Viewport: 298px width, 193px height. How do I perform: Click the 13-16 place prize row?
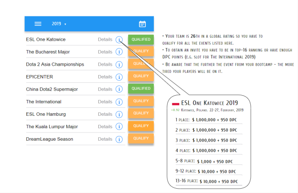pyautogui.click(x=209, y=181)
